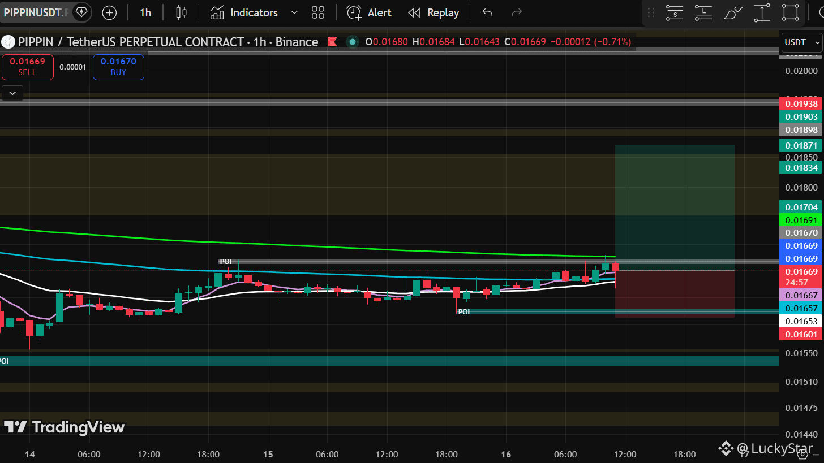Click the 0.01550 price scale tick

[802, 352]
